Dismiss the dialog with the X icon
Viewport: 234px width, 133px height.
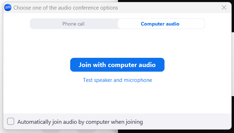point(224,7)
